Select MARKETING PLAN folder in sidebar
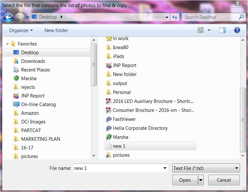 [37, 139]
